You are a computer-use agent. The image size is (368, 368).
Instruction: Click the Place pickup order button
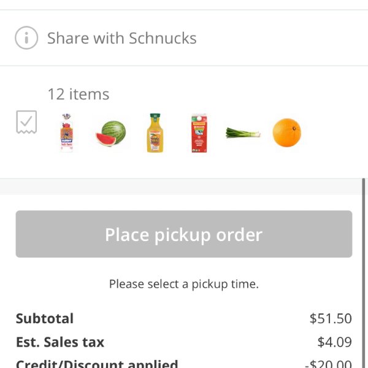pos(184,234)
